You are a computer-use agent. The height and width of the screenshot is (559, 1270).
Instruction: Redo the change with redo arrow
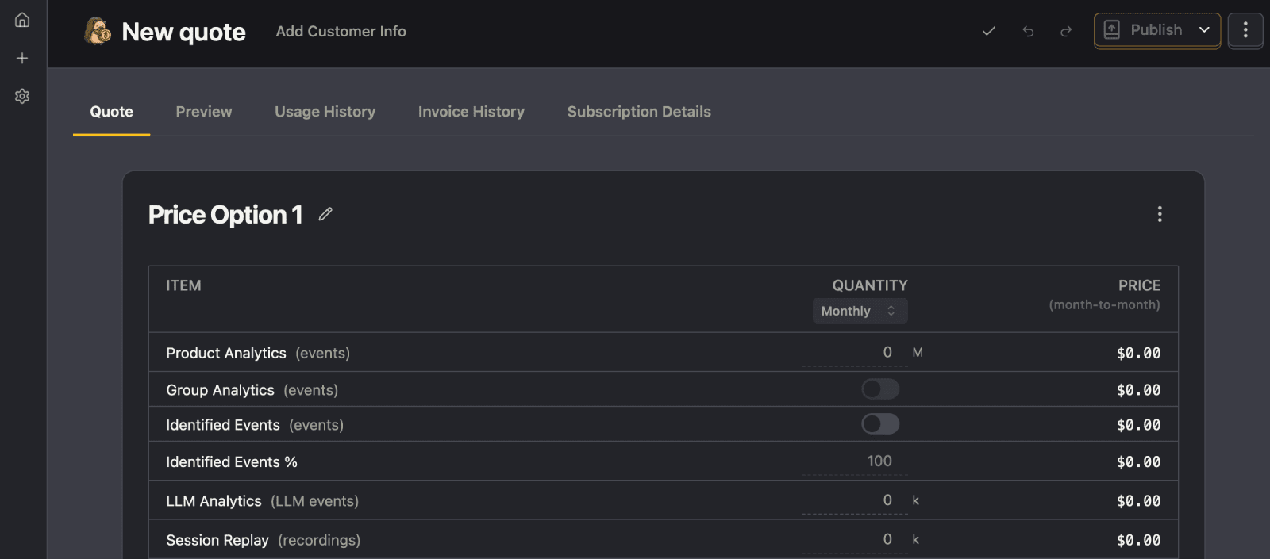[1066, 31]
